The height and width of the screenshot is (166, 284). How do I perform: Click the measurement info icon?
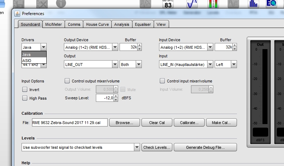[61, 4]
